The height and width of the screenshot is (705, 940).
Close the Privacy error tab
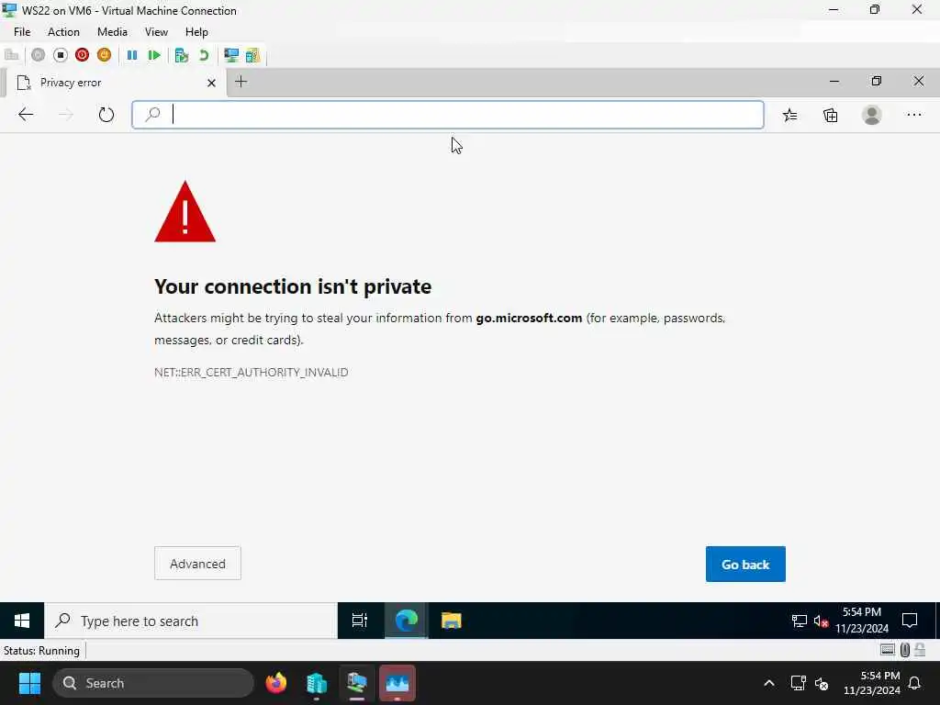[x=211, y=83]
